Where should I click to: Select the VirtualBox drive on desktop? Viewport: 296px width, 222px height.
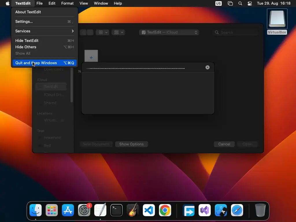[277, 22]
